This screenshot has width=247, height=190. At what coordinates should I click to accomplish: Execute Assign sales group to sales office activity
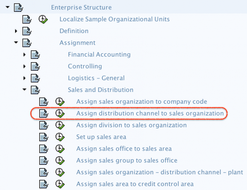tap(60, 160)
